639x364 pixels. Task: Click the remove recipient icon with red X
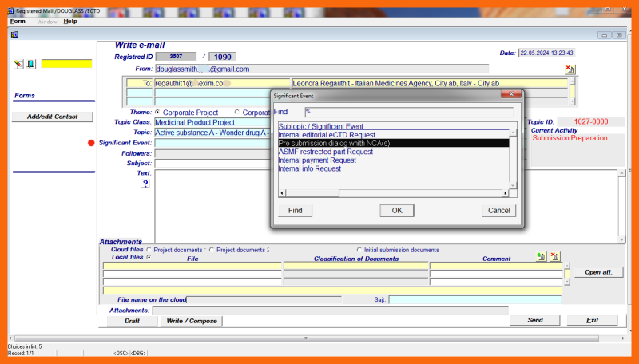570,70
